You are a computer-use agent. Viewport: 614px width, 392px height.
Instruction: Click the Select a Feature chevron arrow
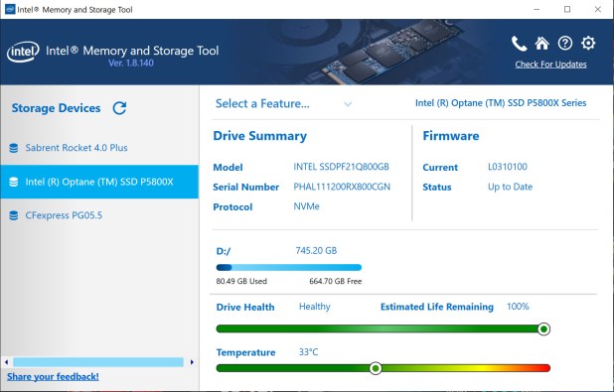click(348, 104)
